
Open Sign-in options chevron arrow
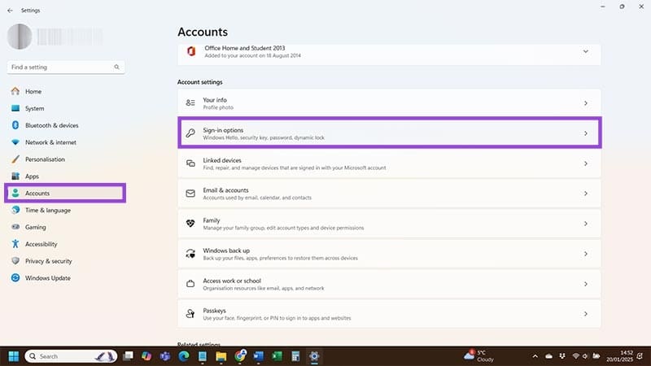coord(585,133)
